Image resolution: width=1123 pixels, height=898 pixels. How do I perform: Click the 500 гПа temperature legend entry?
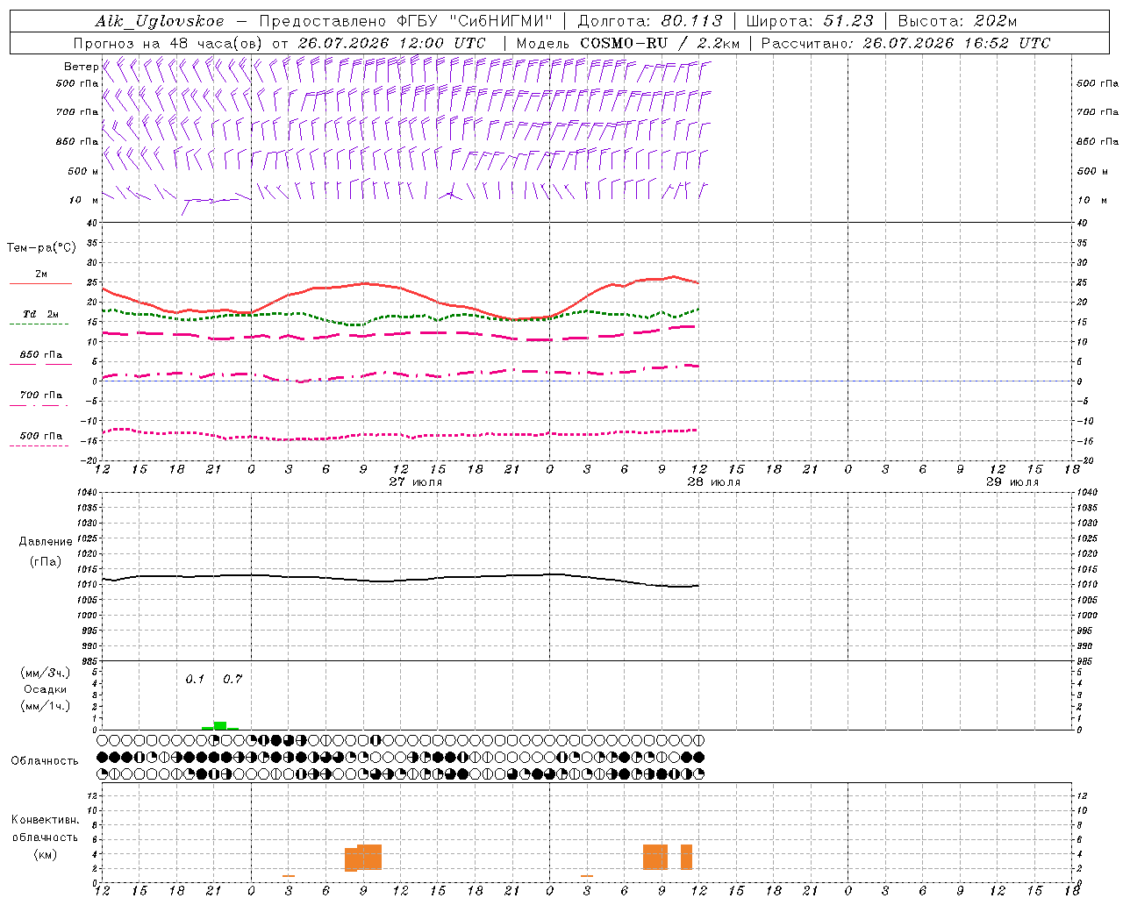(x=40, y=436)
